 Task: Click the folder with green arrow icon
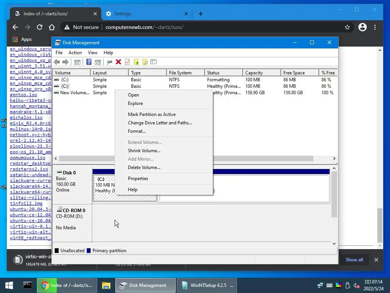point(136,62)
